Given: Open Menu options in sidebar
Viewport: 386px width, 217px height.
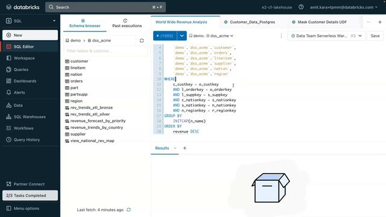Looking at the screenshot, I should tap(30, 209).
